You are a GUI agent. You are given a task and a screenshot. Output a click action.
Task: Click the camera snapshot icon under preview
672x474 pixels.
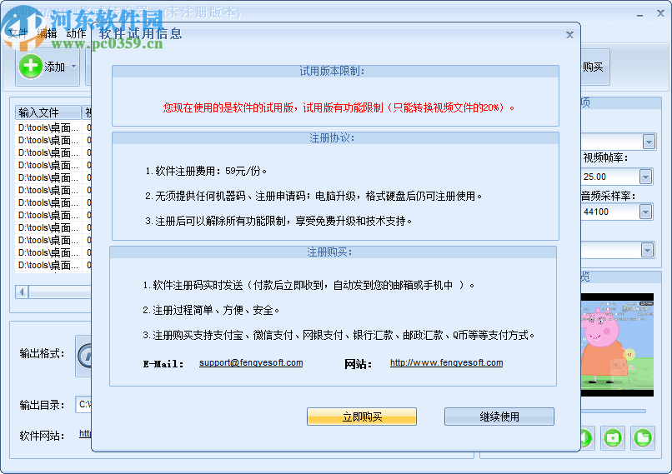coord(613,438)
